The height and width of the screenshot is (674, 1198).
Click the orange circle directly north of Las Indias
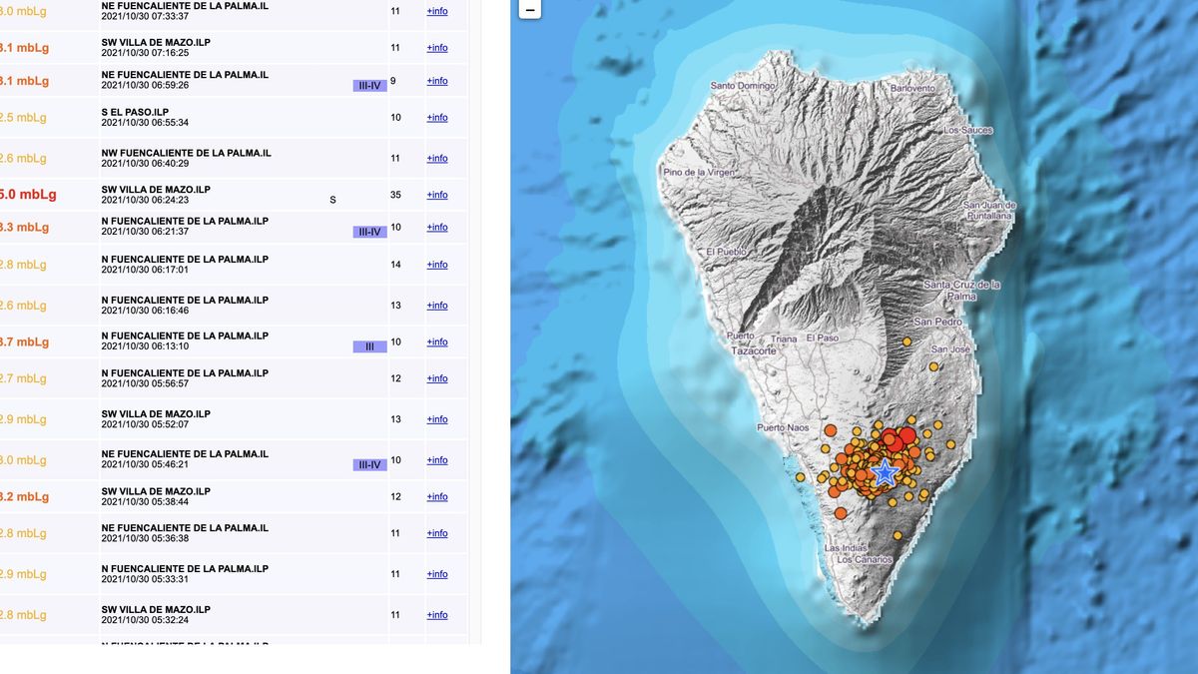841,513
